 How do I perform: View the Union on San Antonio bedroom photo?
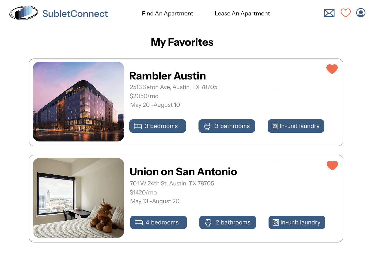78,198
